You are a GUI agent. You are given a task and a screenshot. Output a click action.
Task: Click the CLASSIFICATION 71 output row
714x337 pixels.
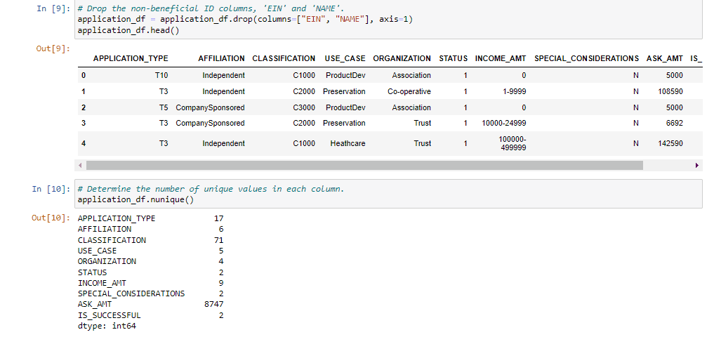pos(151,240)
